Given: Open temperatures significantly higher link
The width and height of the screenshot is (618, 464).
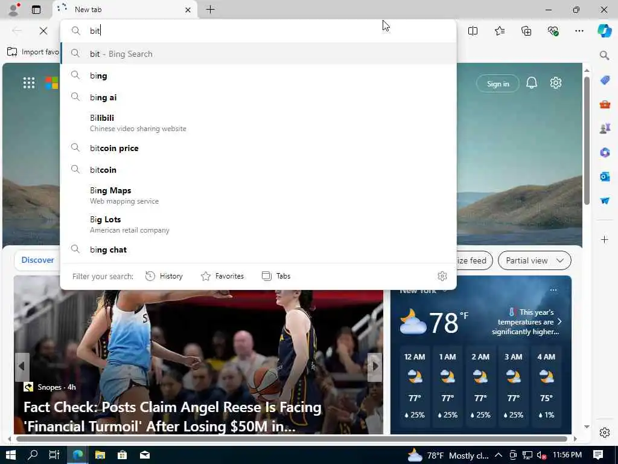Looking at the screenshot, I should (x=526, y=322).
